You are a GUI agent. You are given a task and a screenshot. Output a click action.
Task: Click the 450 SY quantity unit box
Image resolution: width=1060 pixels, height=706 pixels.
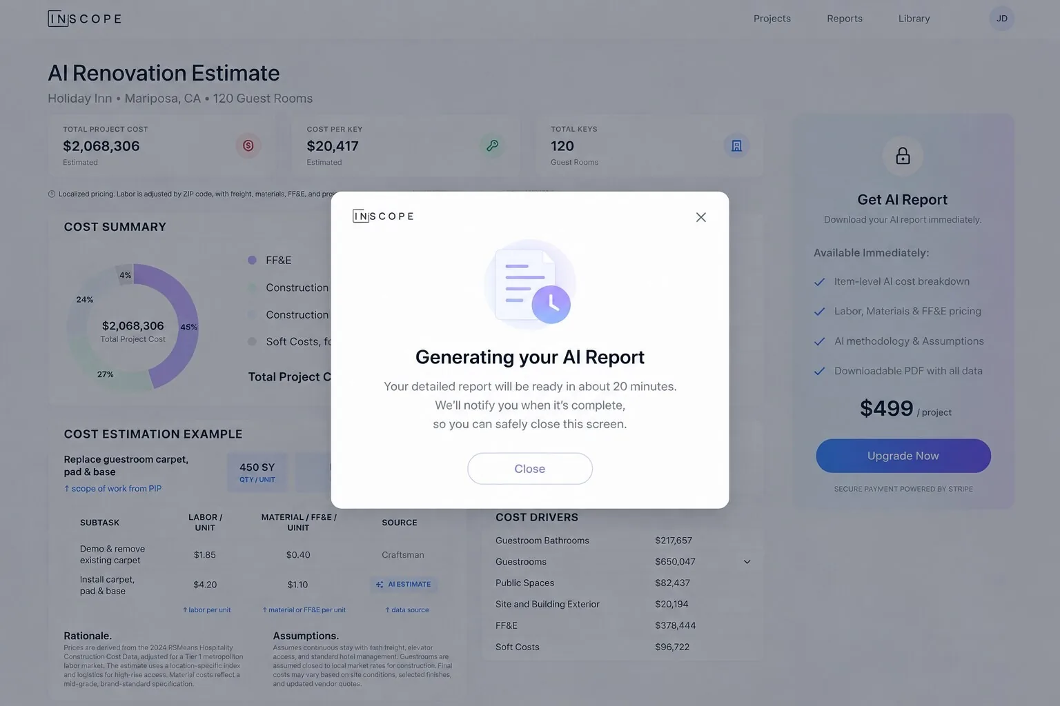257,472
